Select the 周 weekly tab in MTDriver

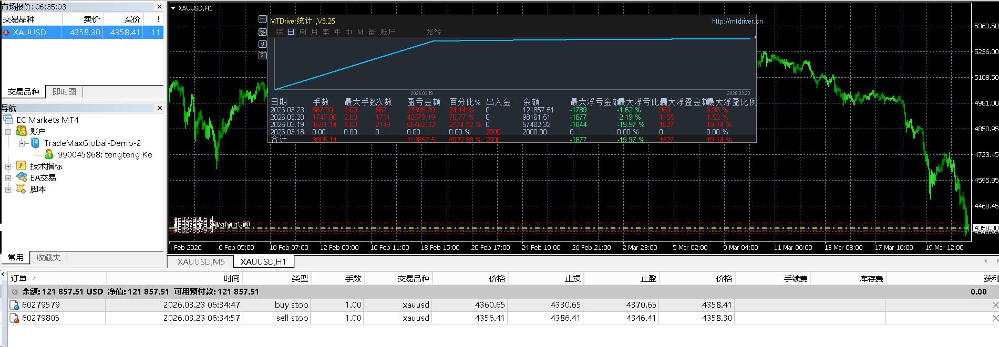(x=303, y=32)
